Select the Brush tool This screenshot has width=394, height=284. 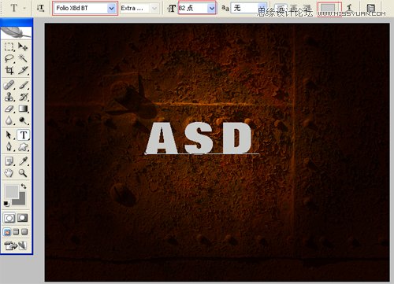[x=23, y=85]
